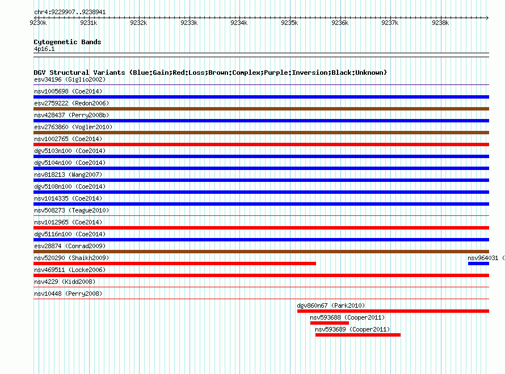This screenshot has width=505, height=374.
Task: Select the nsv1014335 (Coe2014) blue bar
Action: tap(261, 204)
